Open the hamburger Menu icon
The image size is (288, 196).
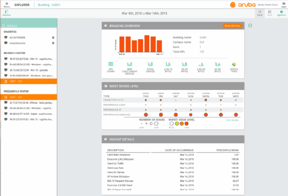point(7,5)
